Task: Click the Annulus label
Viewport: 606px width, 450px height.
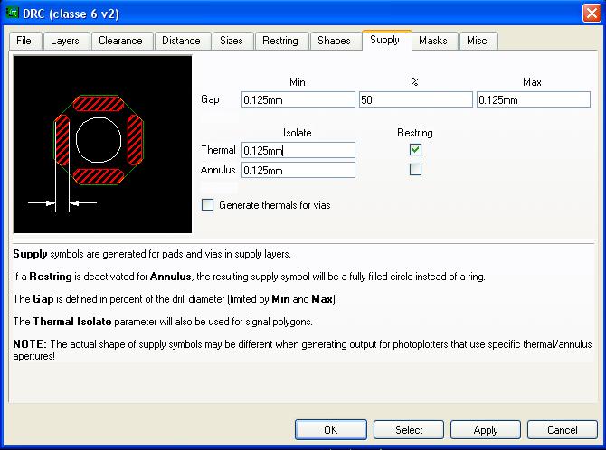Action: click(x=218, y=170)
